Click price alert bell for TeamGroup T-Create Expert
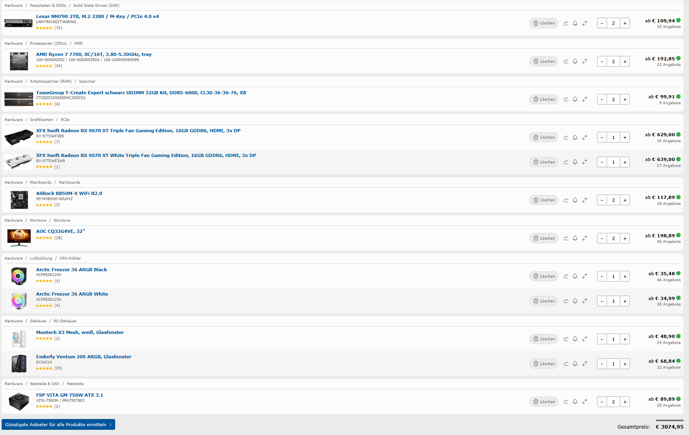This screenshot has width=689, height=435. 575,99
